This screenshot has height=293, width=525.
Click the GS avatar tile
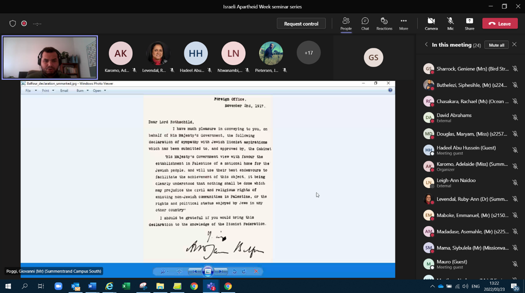373,57
